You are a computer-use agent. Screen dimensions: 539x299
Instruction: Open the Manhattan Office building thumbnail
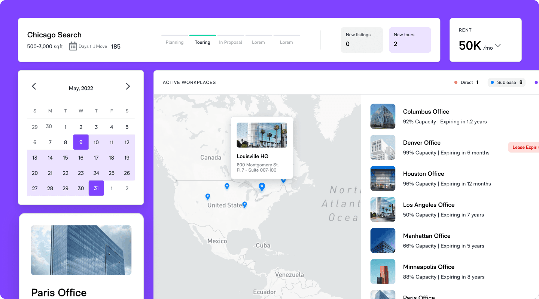(383, 240)
